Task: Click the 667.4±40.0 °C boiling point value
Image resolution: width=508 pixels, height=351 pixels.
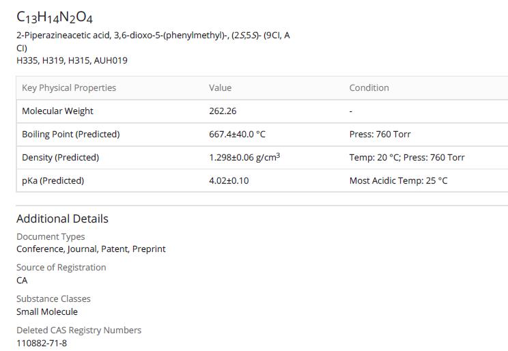Action: 237,134
